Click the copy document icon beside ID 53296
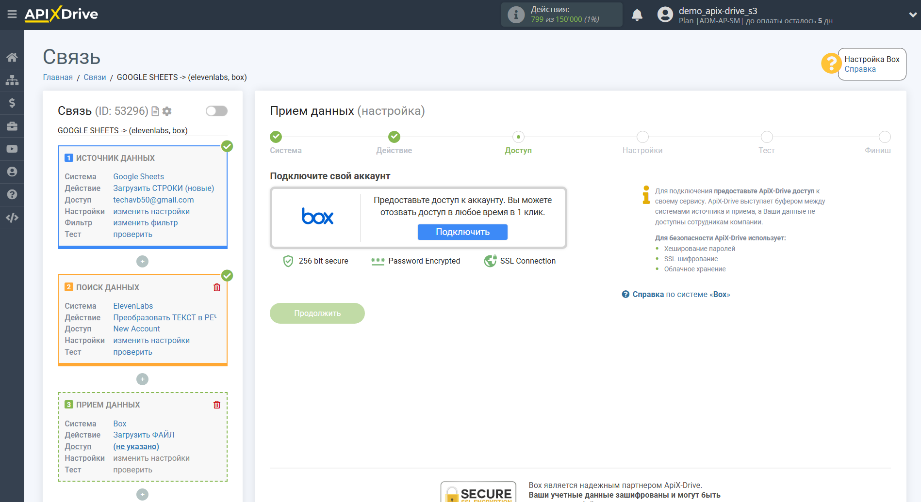The image size is (921, 502). point(155,111)
